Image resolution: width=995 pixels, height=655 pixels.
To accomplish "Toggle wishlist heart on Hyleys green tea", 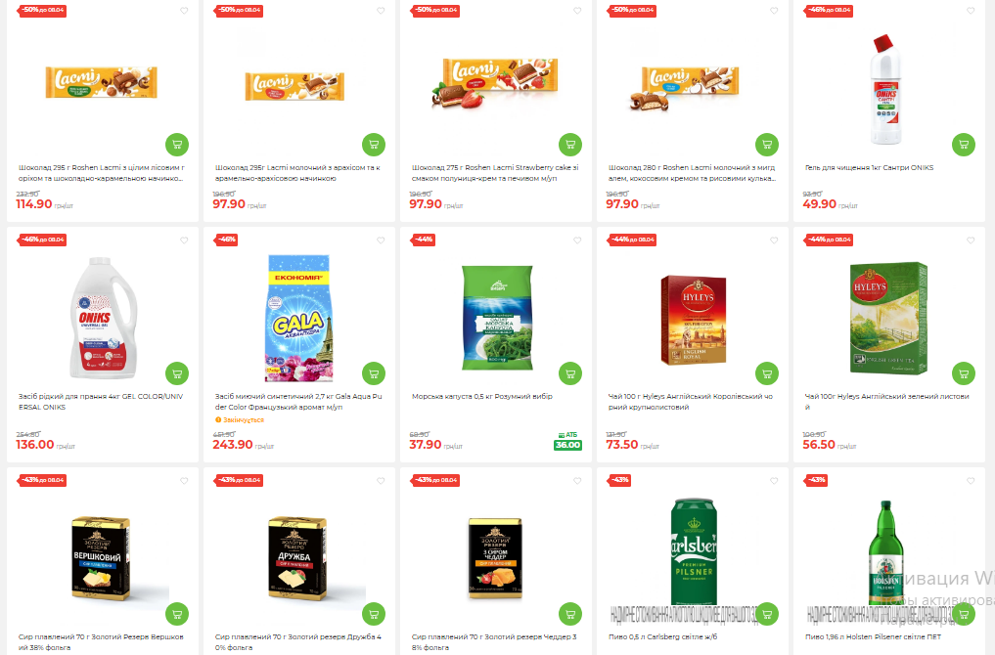I will pyautogui.click(x=971, y=240).
